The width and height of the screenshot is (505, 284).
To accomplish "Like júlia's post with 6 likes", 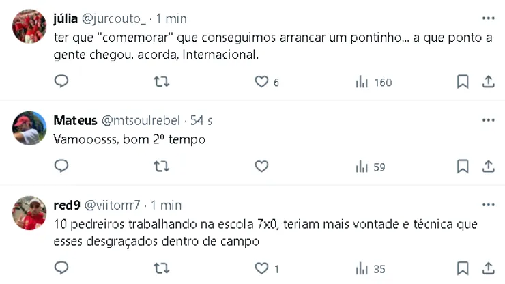I will point(261,82).
